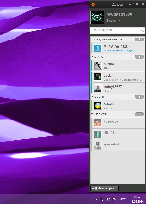Select friend sedoy63627

point(118,88)
